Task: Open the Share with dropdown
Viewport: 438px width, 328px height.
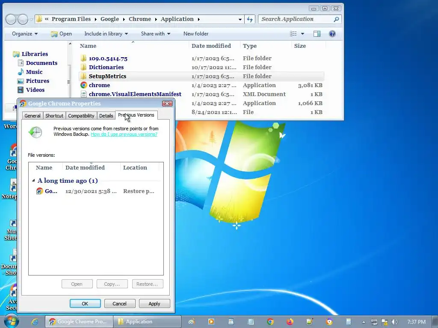Action: point(156,34)
